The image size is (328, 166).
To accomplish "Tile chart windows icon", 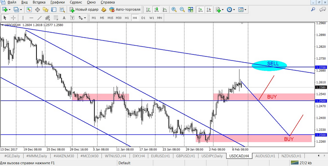I will [191, 9].
